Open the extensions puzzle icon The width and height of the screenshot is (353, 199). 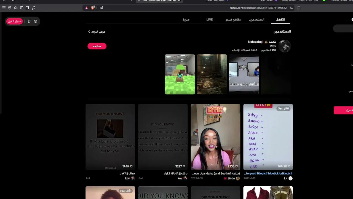(x=16, y=8)
